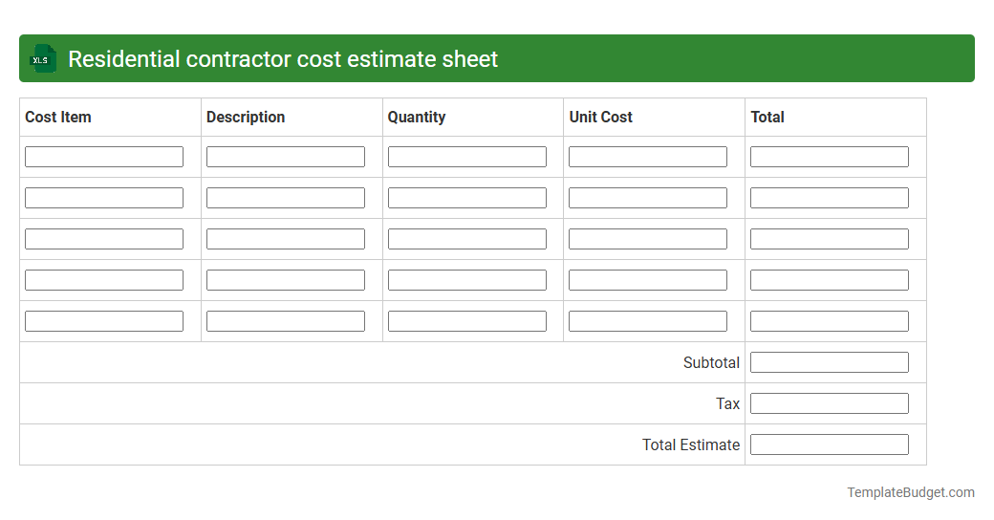
Task: Click the Subtotal input field
Action: (x=830, y=362)
